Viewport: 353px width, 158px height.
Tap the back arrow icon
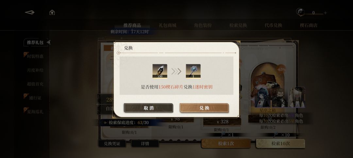(x=29, y=12)
